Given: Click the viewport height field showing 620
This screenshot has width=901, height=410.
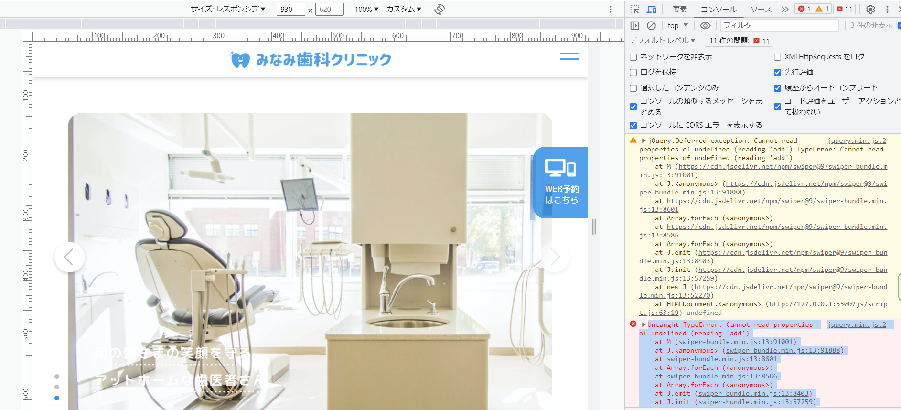Looking at the screenshot, I should pos(329,9).
